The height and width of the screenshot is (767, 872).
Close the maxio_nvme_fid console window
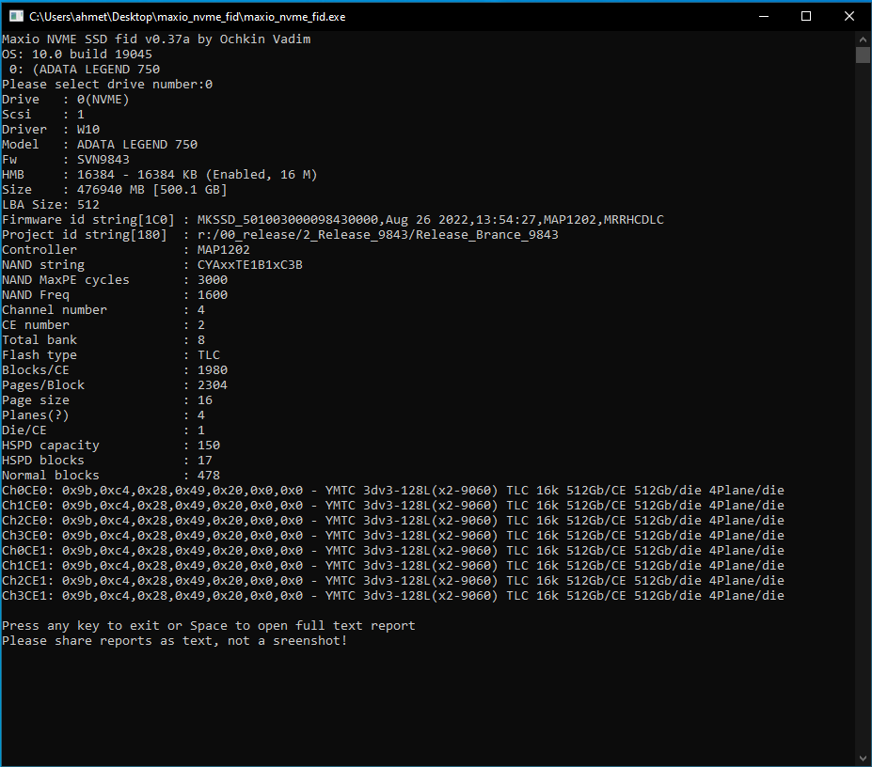(x=849, y=17)
